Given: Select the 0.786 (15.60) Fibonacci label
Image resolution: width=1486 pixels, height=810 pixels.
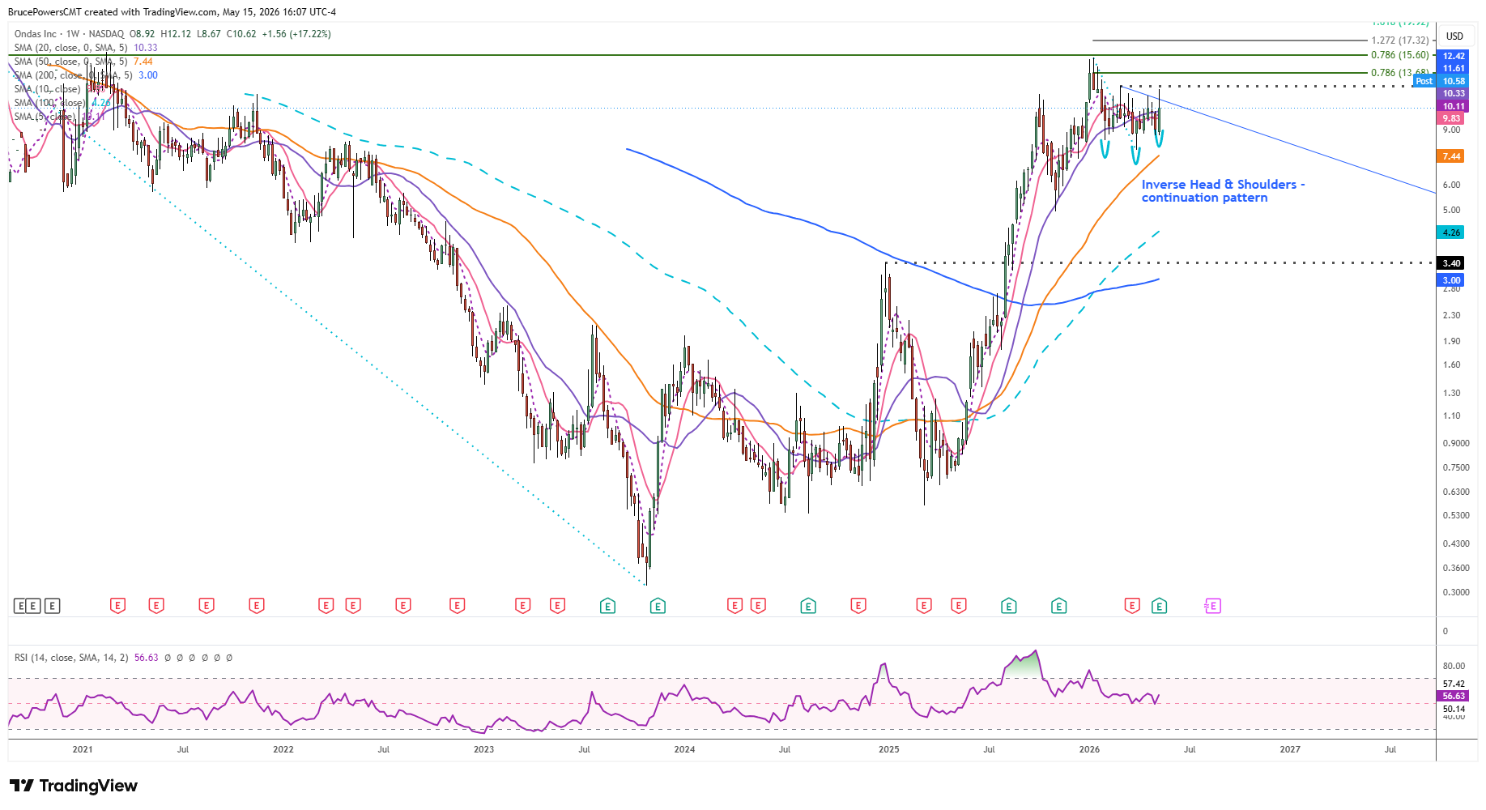Looking at the screenshot, I should click(1400, 55).
